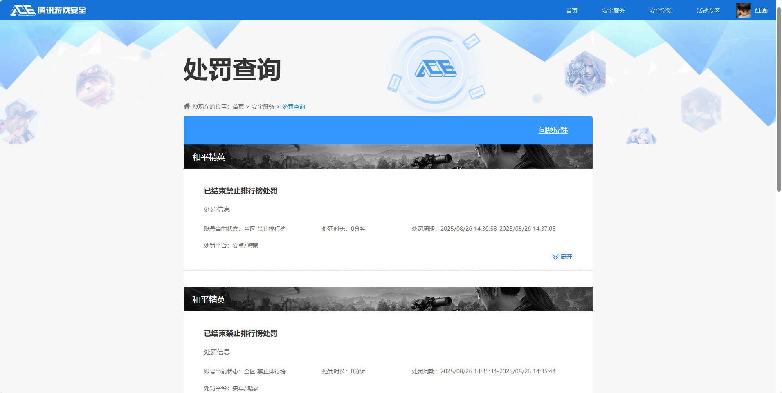Open the 安全服务 navigation menu item

pos(613,11)
